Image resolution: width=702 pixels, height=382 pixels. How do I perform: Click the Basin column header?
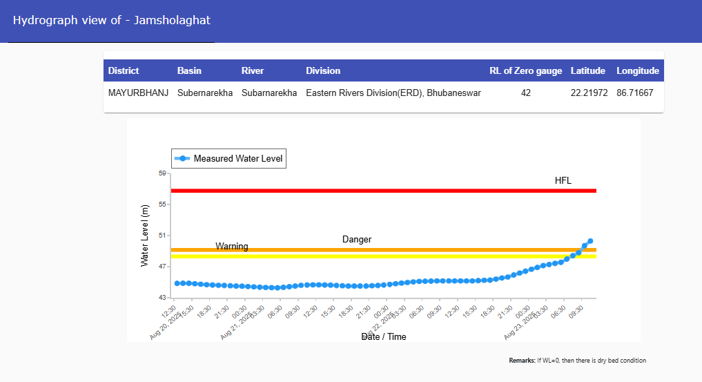point(189,70)
